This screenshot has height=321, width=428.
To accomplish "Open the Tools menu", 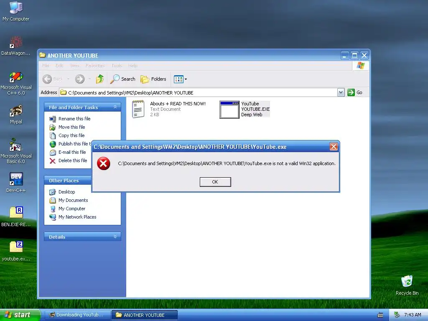I will point(117,66).
